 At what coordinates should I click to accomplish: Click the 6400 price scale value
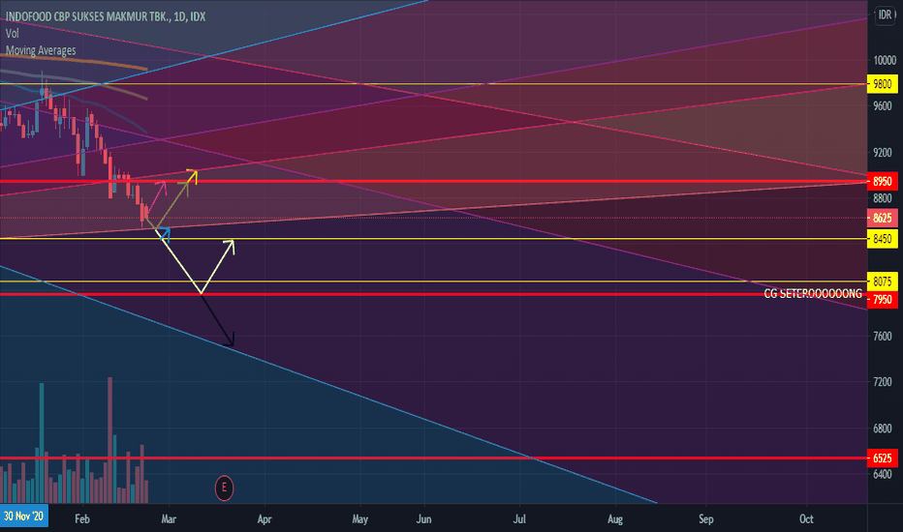point(883,475)
